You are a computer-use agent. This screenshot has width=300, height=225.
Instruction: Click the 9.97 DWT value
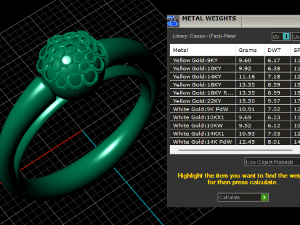(x=274, y=101)
